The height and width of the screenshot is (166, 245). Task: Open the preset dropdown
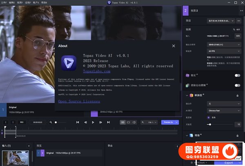tap(224, 20)
